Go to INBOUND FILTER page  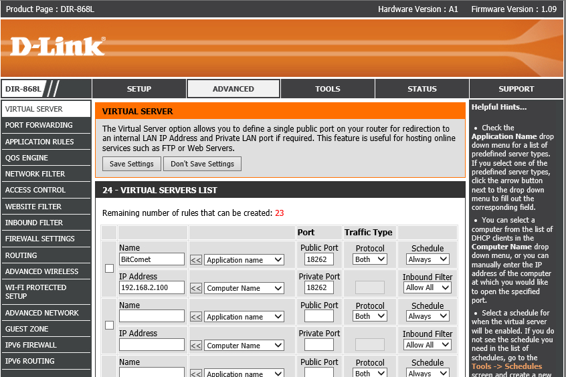(x=46, y=223)
